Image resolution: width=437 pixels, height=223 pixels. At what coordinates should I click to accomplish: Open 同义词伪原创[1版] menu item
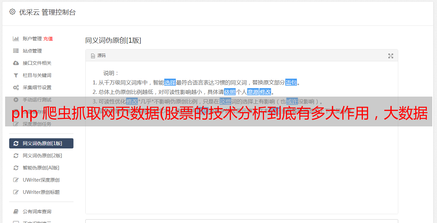pyautogui.click(x=41, y=143)
